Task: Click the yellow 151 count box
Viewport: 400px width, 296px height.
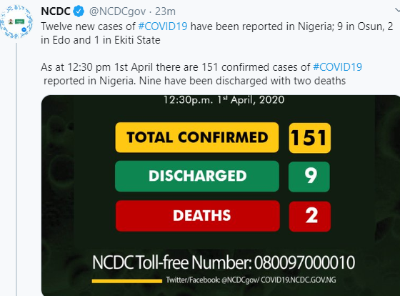Action: pos(310,138)
